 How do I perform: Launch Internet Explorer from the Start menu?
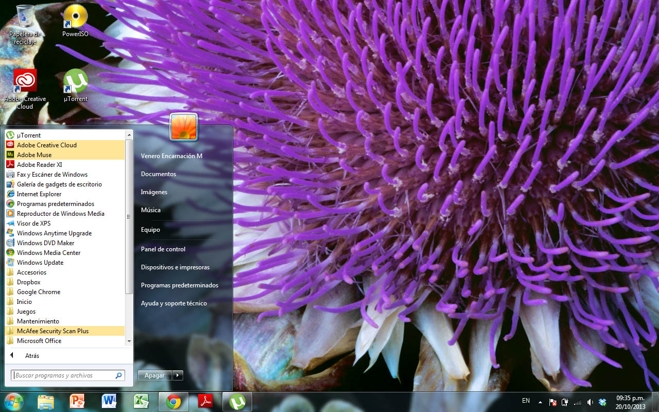click(x=65, y=194)
